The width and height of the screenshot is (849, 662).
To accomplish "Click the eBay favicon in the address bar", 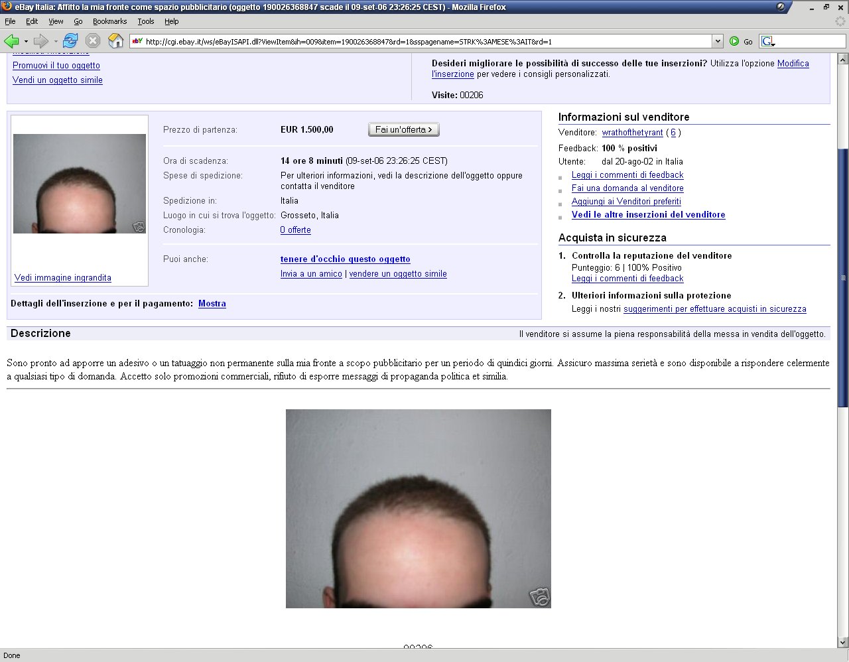I will [x=137, y=41].
